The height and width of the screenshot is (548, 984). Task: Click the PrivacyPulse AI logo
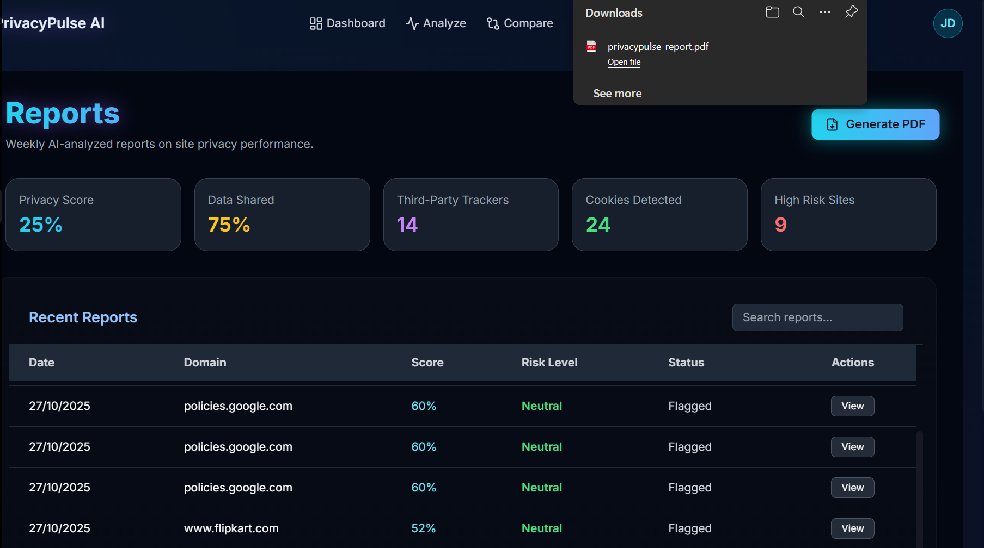pos(53,23)
